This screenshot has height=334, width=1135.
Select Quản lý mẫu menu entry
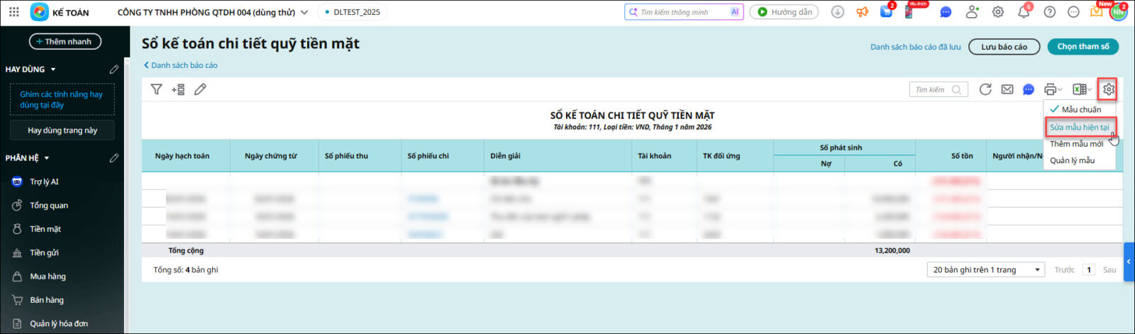[1072, 160]
